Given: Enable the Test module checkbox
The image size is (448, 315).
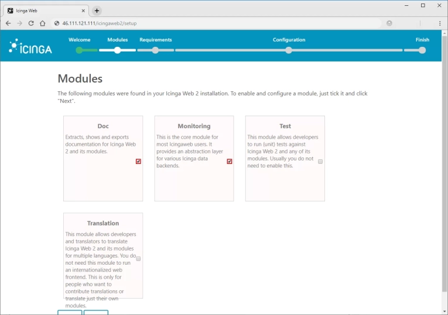Looking at the screenshot, I should [320, 162].
